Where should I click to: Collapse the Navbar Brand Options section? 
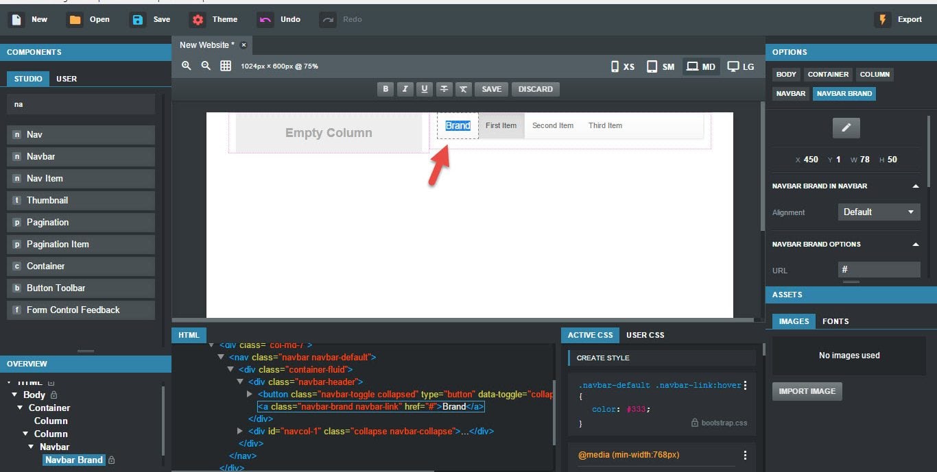(x=915, y=245)
